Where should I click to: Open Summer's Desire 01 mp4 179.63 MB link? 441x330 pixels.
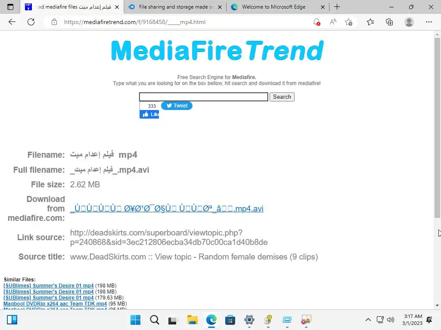[48, 298]
